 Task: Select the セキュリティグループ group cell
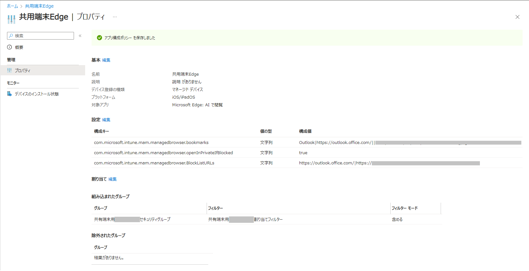pos(132,219)
